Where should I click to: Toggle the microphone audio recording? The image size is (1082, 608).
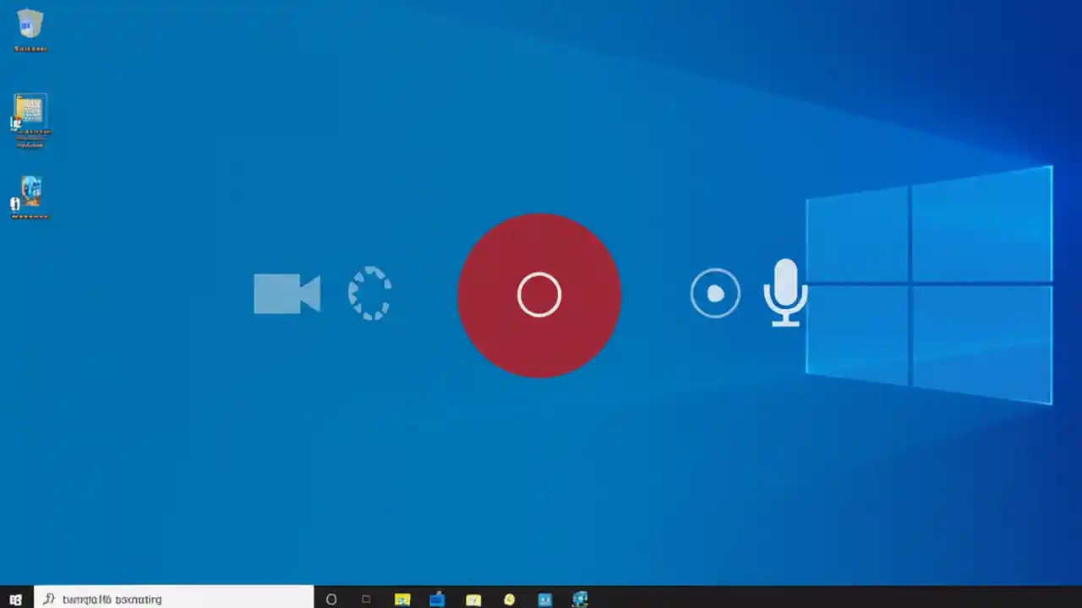pos(785,291)
